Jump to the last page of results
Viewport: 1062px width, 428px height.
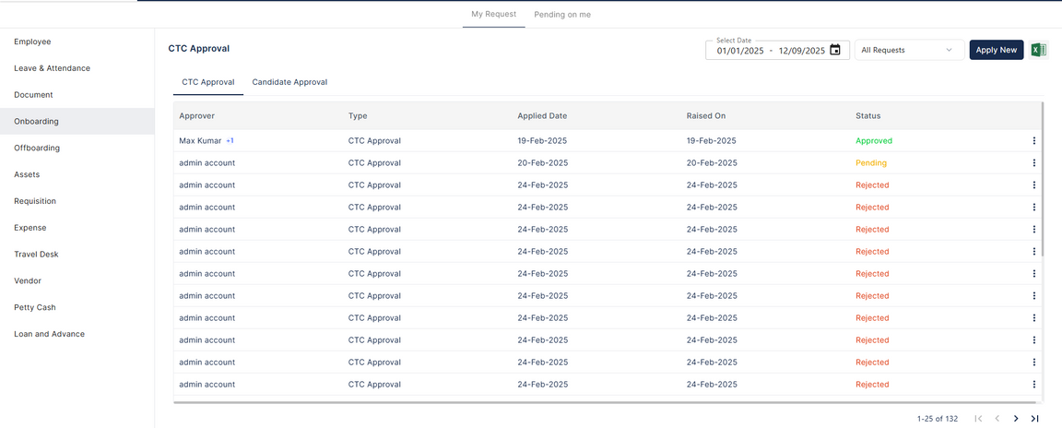point(1035,419)
